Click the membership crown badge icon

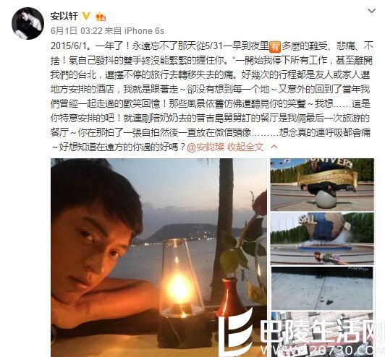[101, 17]
